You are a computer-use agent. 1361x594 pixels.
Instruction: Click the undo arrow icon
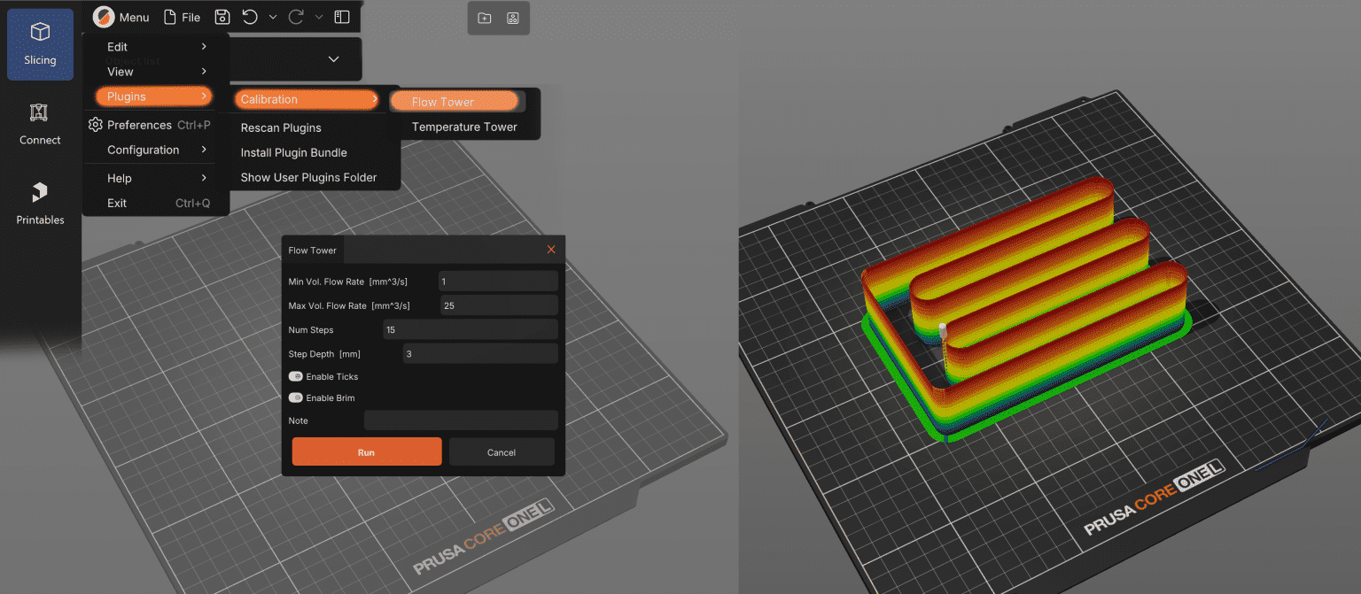tap(250, 17)
